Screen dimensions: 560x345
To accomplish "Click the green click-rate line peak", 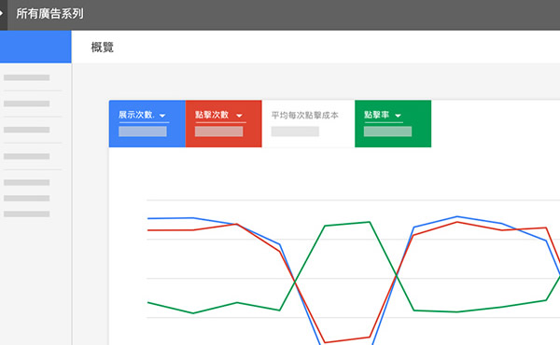I will [x=370, y=223].
